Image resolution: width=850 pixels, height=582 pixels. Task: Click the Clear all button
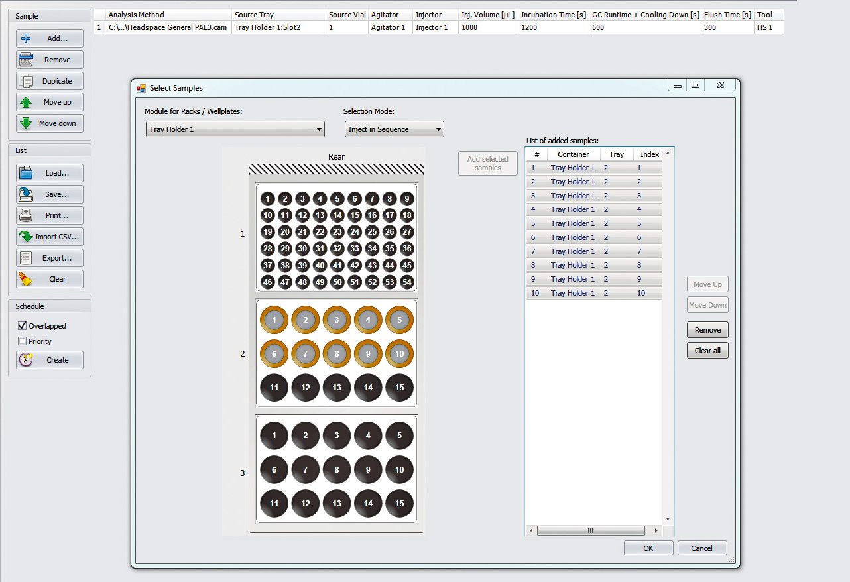click(707, 351)
